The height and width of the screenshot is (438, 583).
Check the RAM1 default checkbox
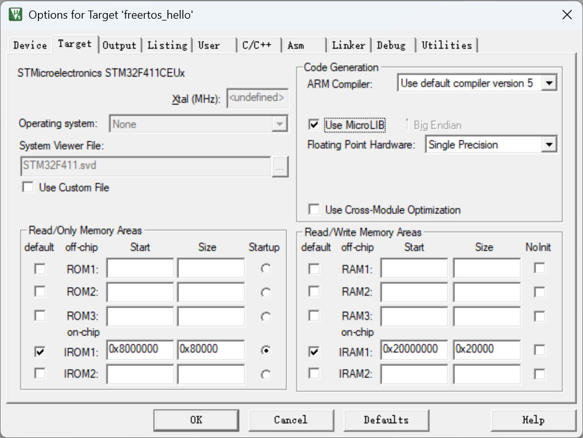[x=314, y=268]
